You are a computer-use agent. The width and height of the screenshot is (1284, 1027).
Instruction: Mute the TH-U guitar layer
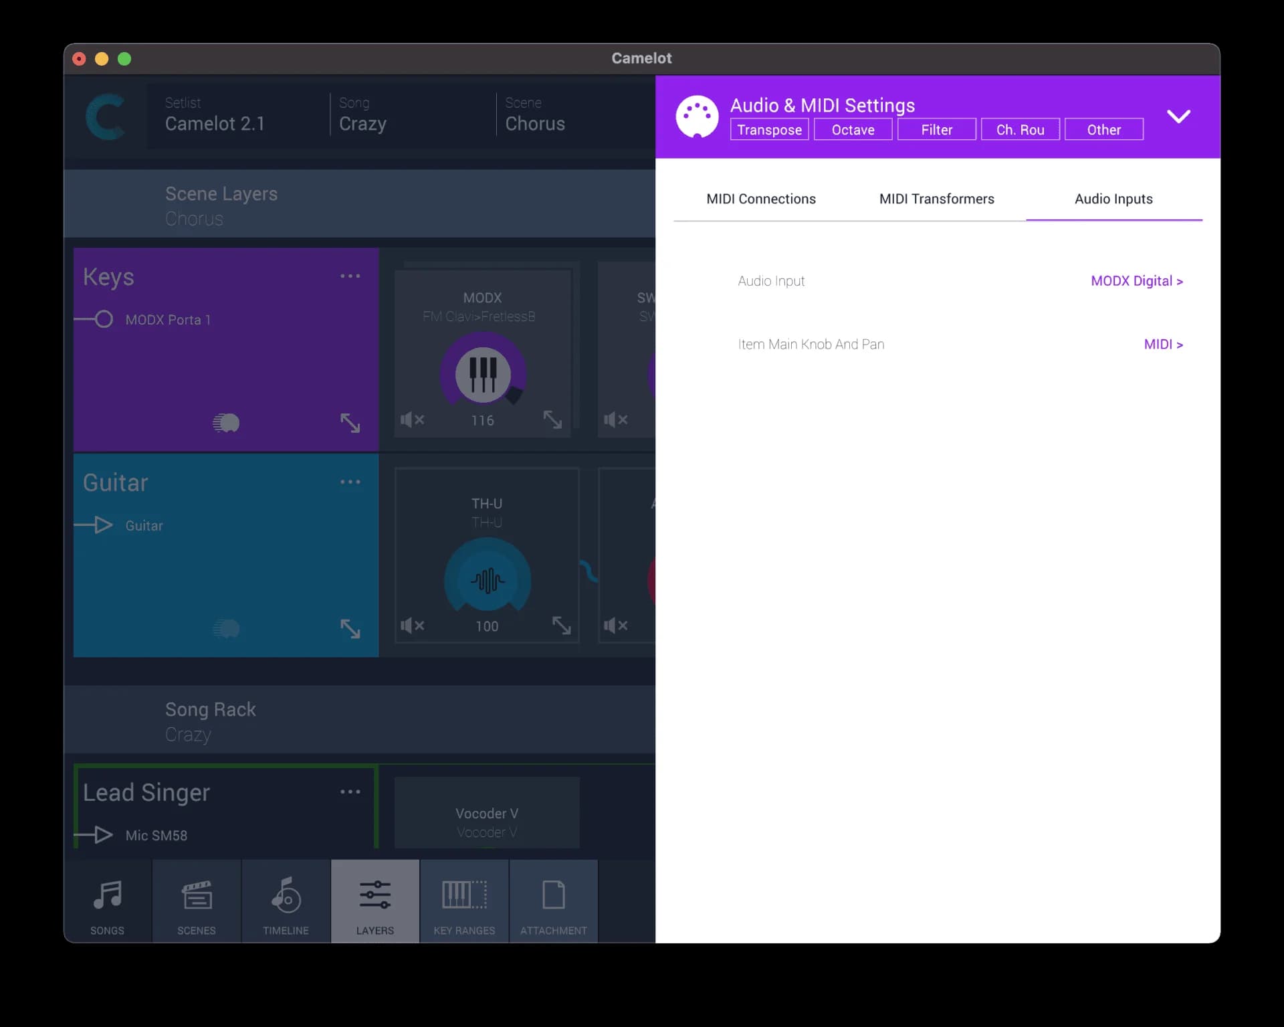[412, 625]
